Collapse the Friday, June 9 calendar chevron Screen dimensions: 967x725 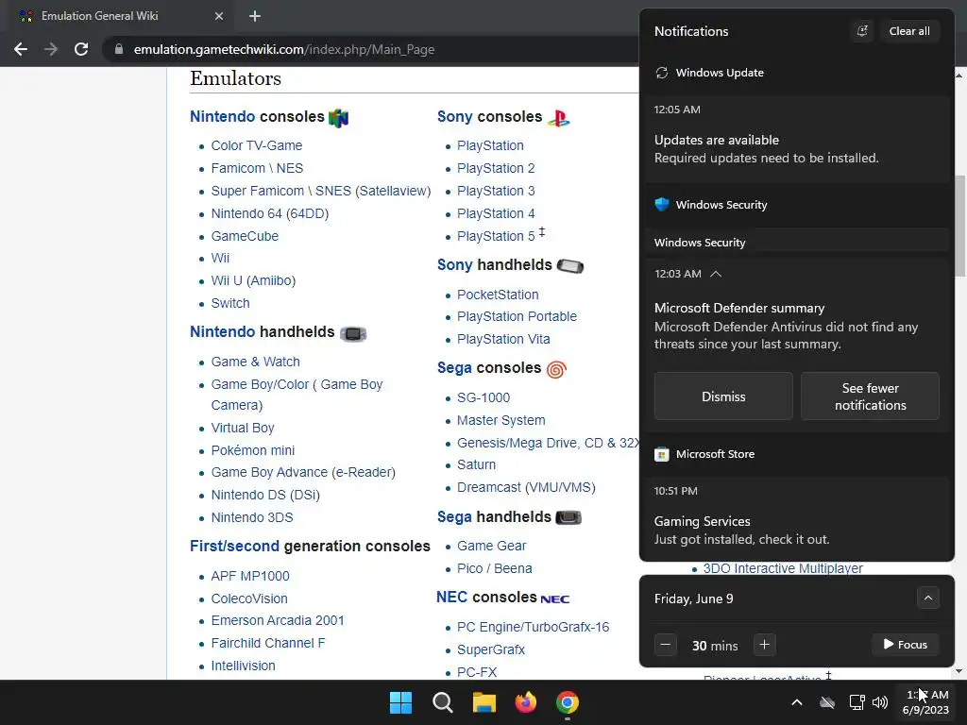928,598
